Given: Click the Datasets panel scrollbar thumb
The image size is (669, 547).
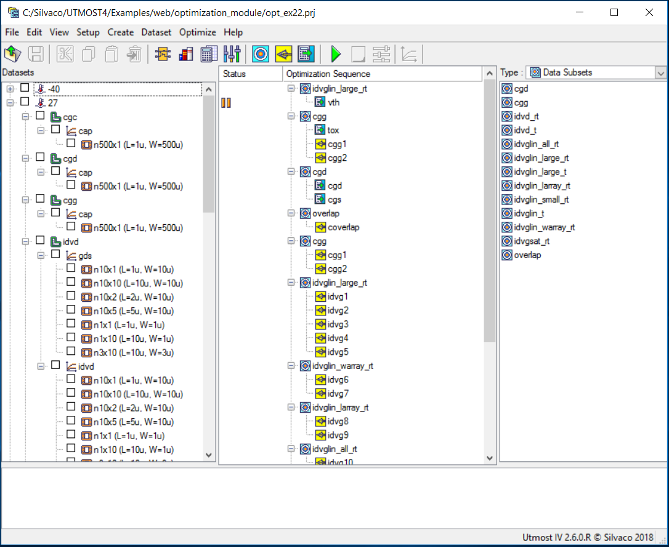Looking at the screenshot, I should [209, 154].
